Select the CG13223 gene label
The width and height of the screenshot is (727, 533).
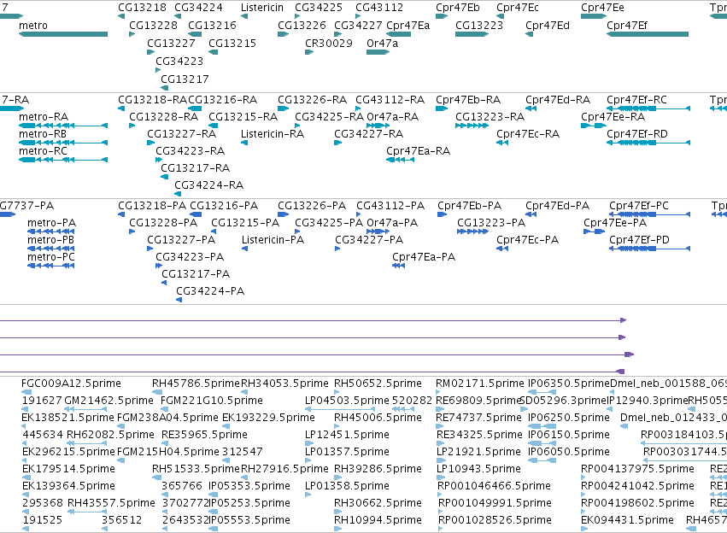479,26
